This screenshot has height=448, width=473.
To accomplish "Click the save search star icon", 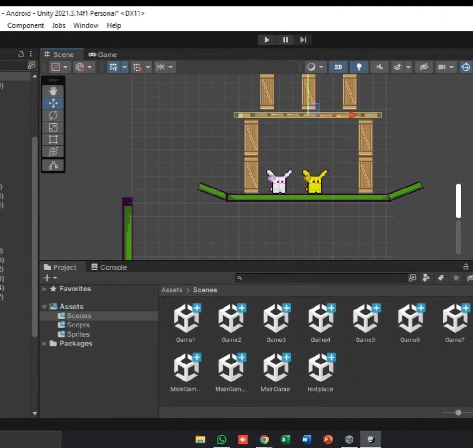I will (456, 278).
